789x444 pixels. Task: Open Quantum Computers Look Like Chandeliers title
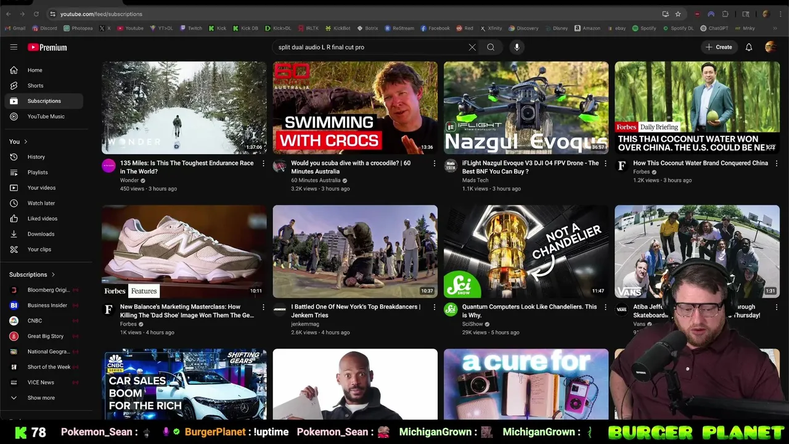pyautogui.click(x=529, y=311)
